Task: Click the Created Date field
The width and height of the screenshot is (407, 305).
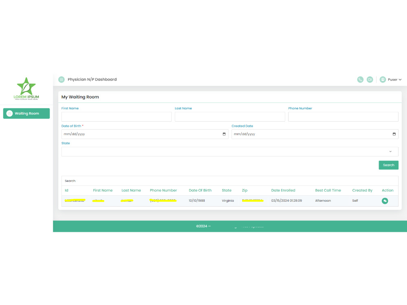Action: [x=315, y=134]
